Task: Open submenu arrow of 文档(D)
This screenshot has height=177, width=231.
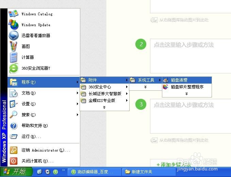Action: tap(77, 93)
